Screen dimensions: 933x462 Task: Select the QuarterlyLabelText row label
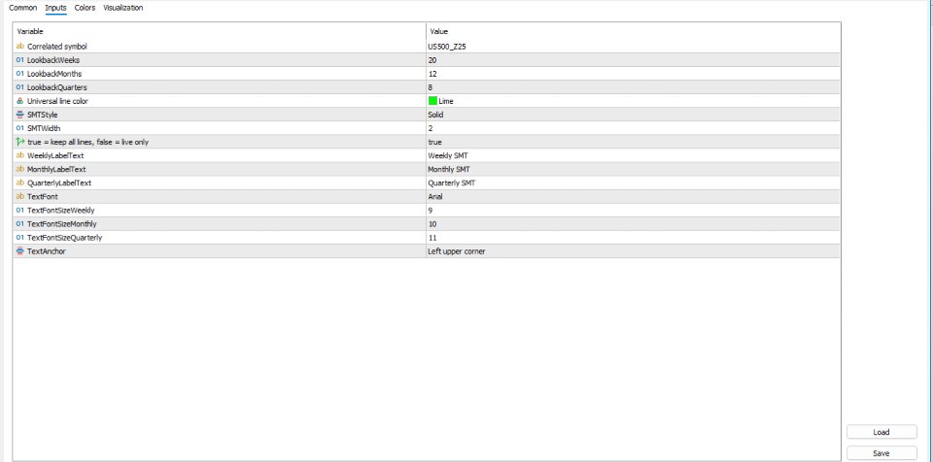tap(59, 183)
